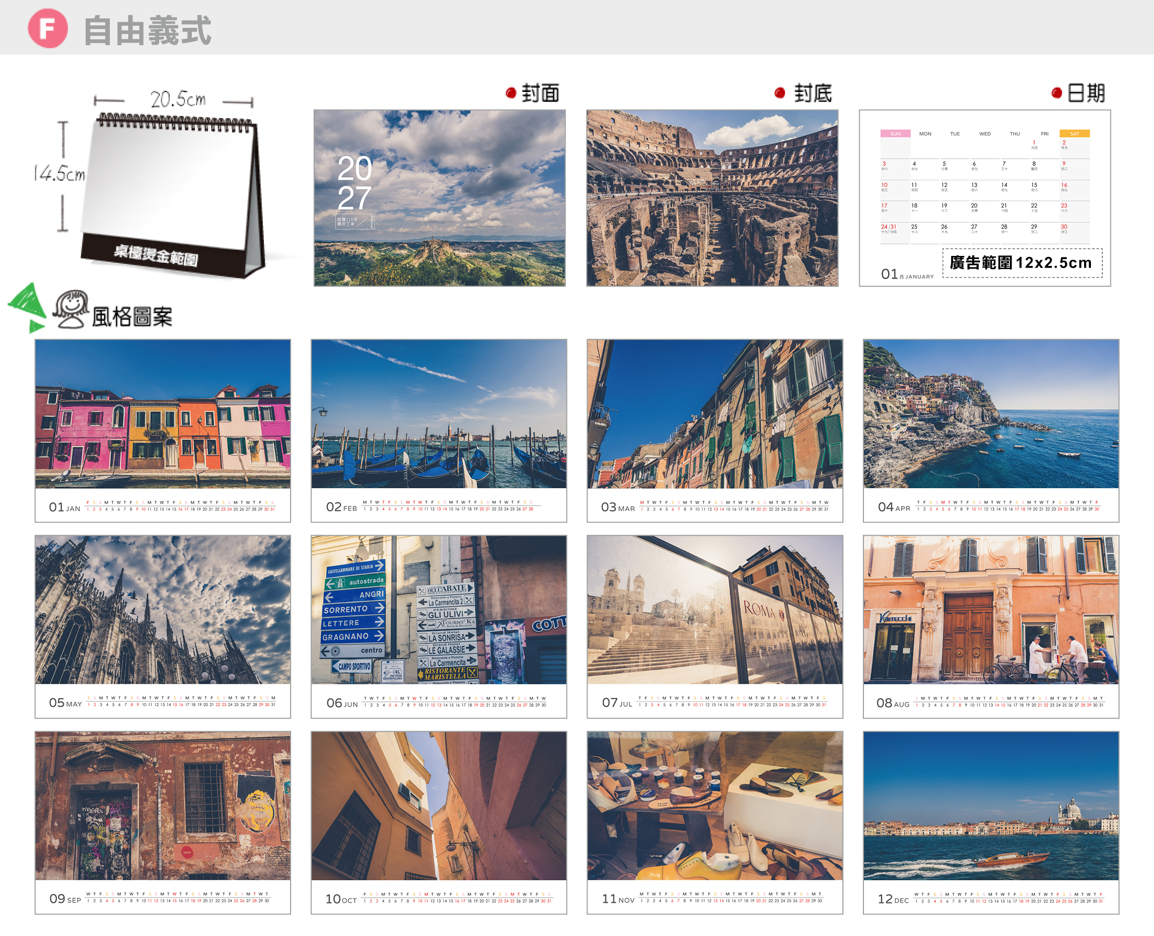The image size is (1154, 936).
Task: Select the 01 JAN colorful houses page
Action: tap(163, 430)
